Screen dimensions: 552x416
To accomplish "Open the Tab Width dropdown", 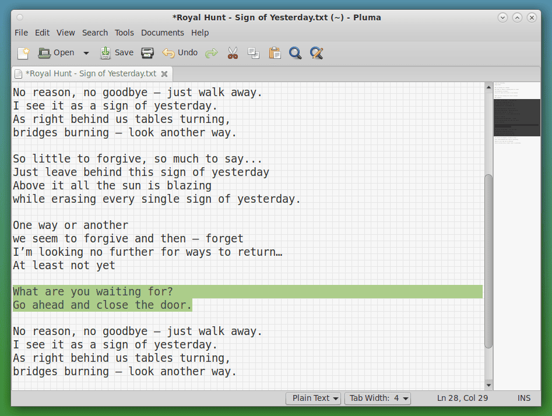I will pyautogui.click(x=377, y=399).
